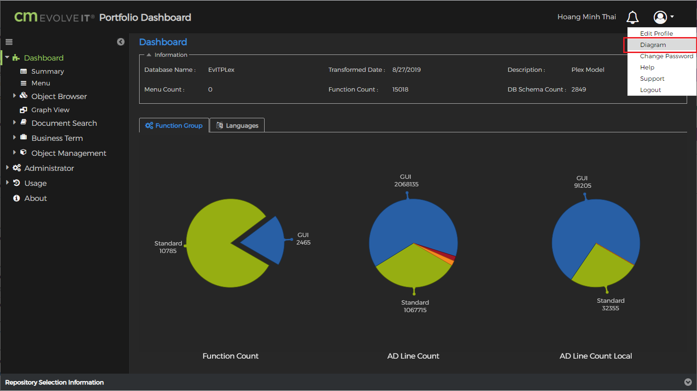Click the Usage history icon
697x391 pixels.
click(16, 183)
